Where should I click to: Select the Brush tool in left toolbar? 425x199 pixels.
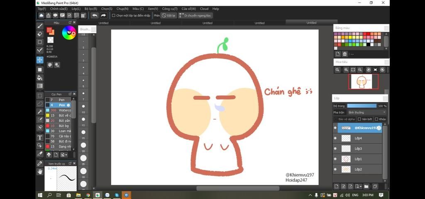pyautogui.click(x=40, y=26)
